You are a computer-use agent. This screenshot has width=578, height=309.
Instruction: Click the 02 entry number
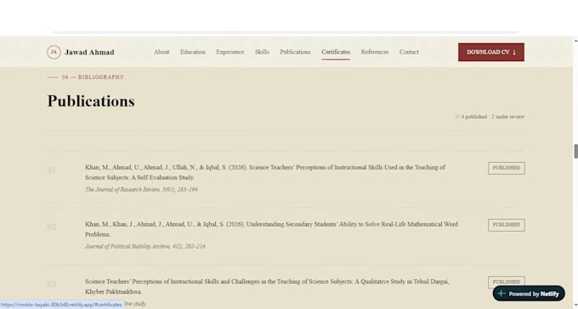pos(51,227)
